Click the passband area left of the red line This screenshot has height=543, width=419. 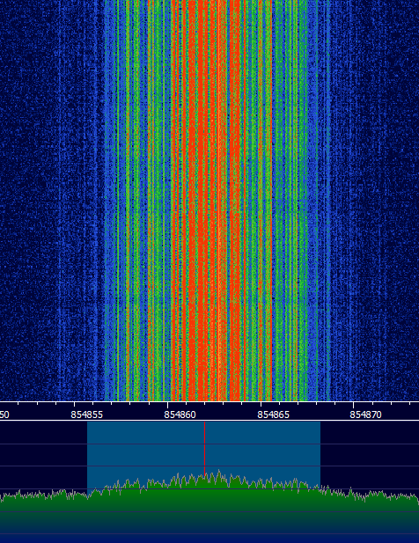(145, 451)
